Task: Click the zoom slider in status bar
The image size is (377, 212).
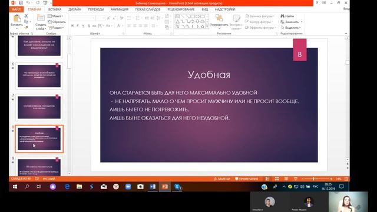Action: coord(317,179)
